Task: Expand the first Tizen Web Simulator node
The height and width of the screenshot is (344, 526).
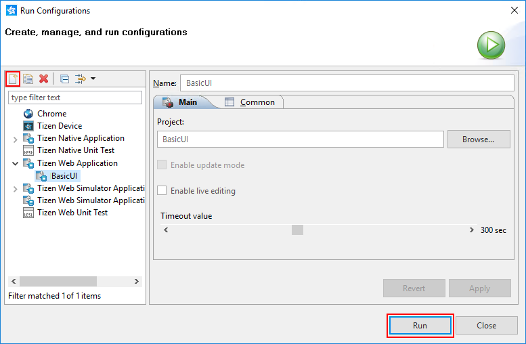Action: pos(15,189)
